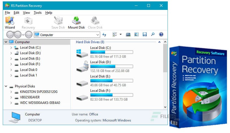Click the vertical scrollbar up arrow
Screen dimensions: 230x133
click(x=165, y=42)
